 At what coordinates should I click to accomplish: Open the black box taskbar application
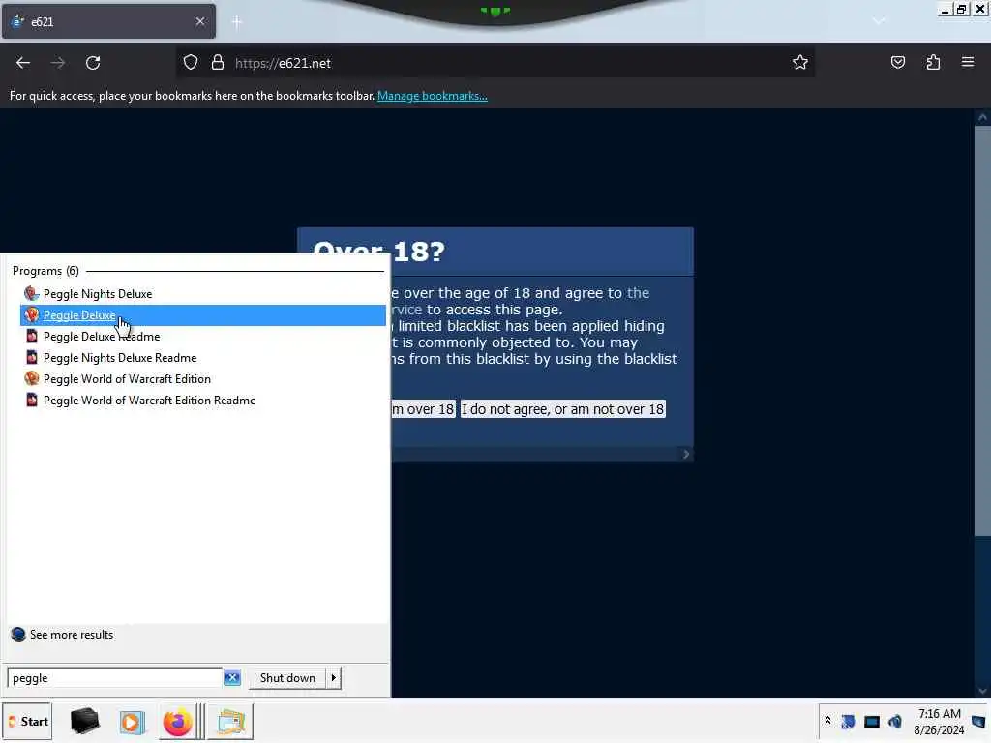click(x=85, y=721)
